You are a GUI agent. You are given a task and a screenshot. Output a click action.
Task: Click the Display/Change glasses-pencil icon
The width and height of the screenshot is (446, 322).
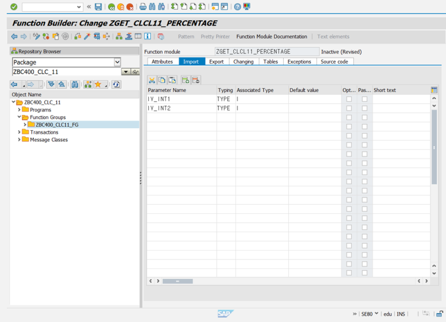pyautogui.click(x=36, y=36)
